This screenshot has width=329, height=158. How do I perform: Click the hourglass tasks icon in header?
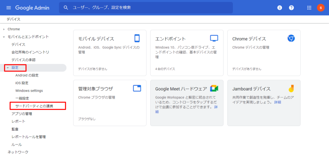pyautogui.click(x=280, y=8)
